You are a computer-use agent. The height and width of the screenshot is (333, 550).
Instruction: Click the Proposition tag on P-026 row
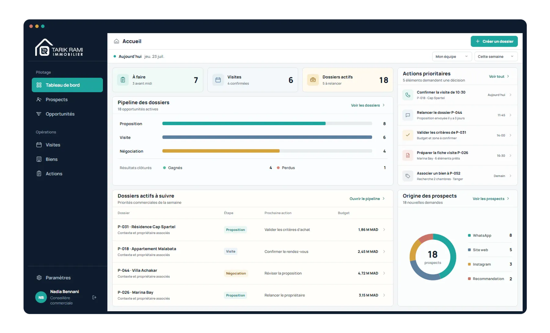[x=235, y=295]
